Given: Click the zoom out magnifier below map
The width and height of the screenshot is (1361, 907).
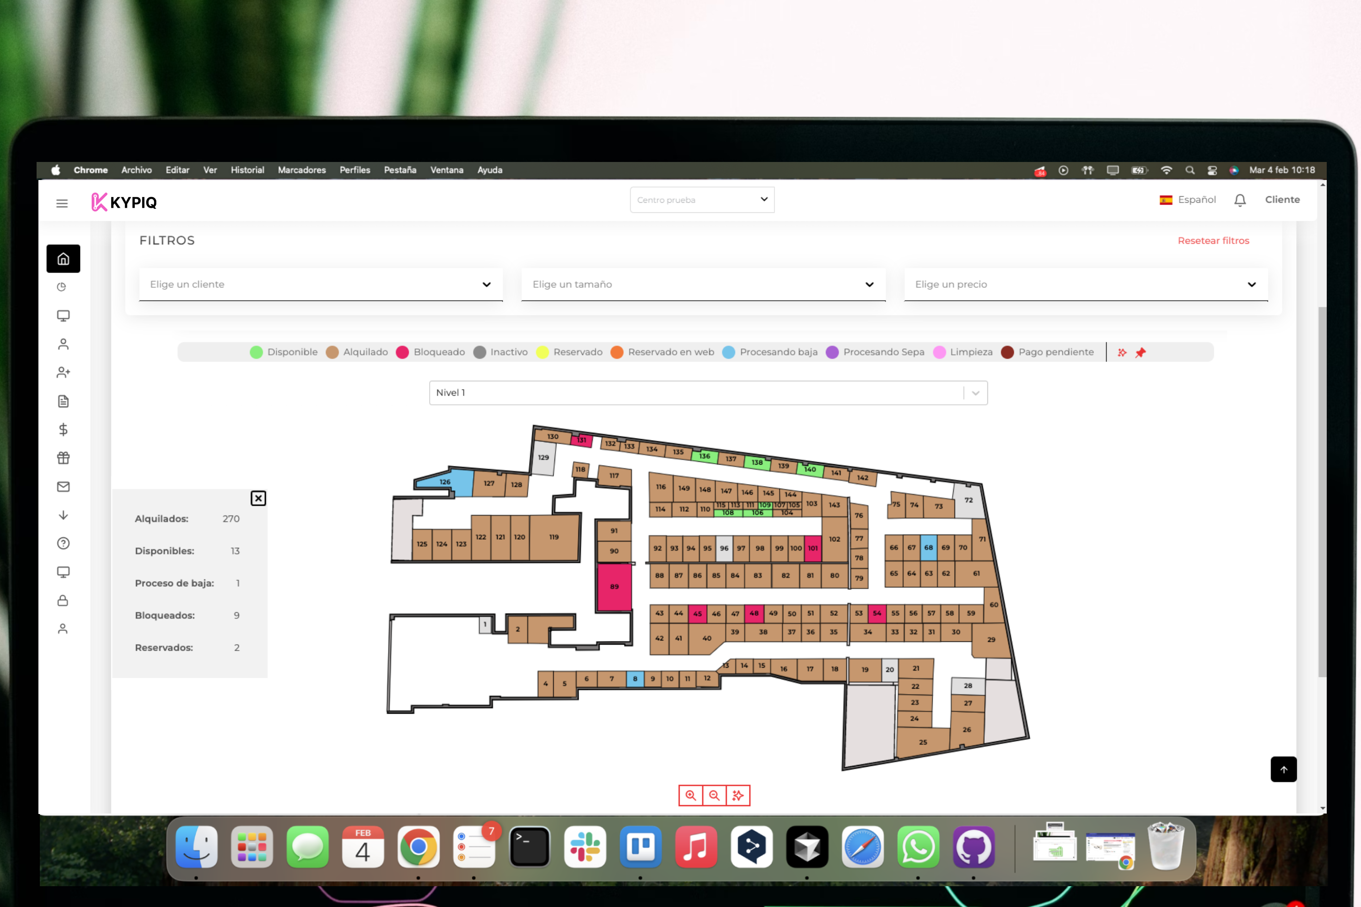Looking at the screenshot, I should tap(714, 795).
